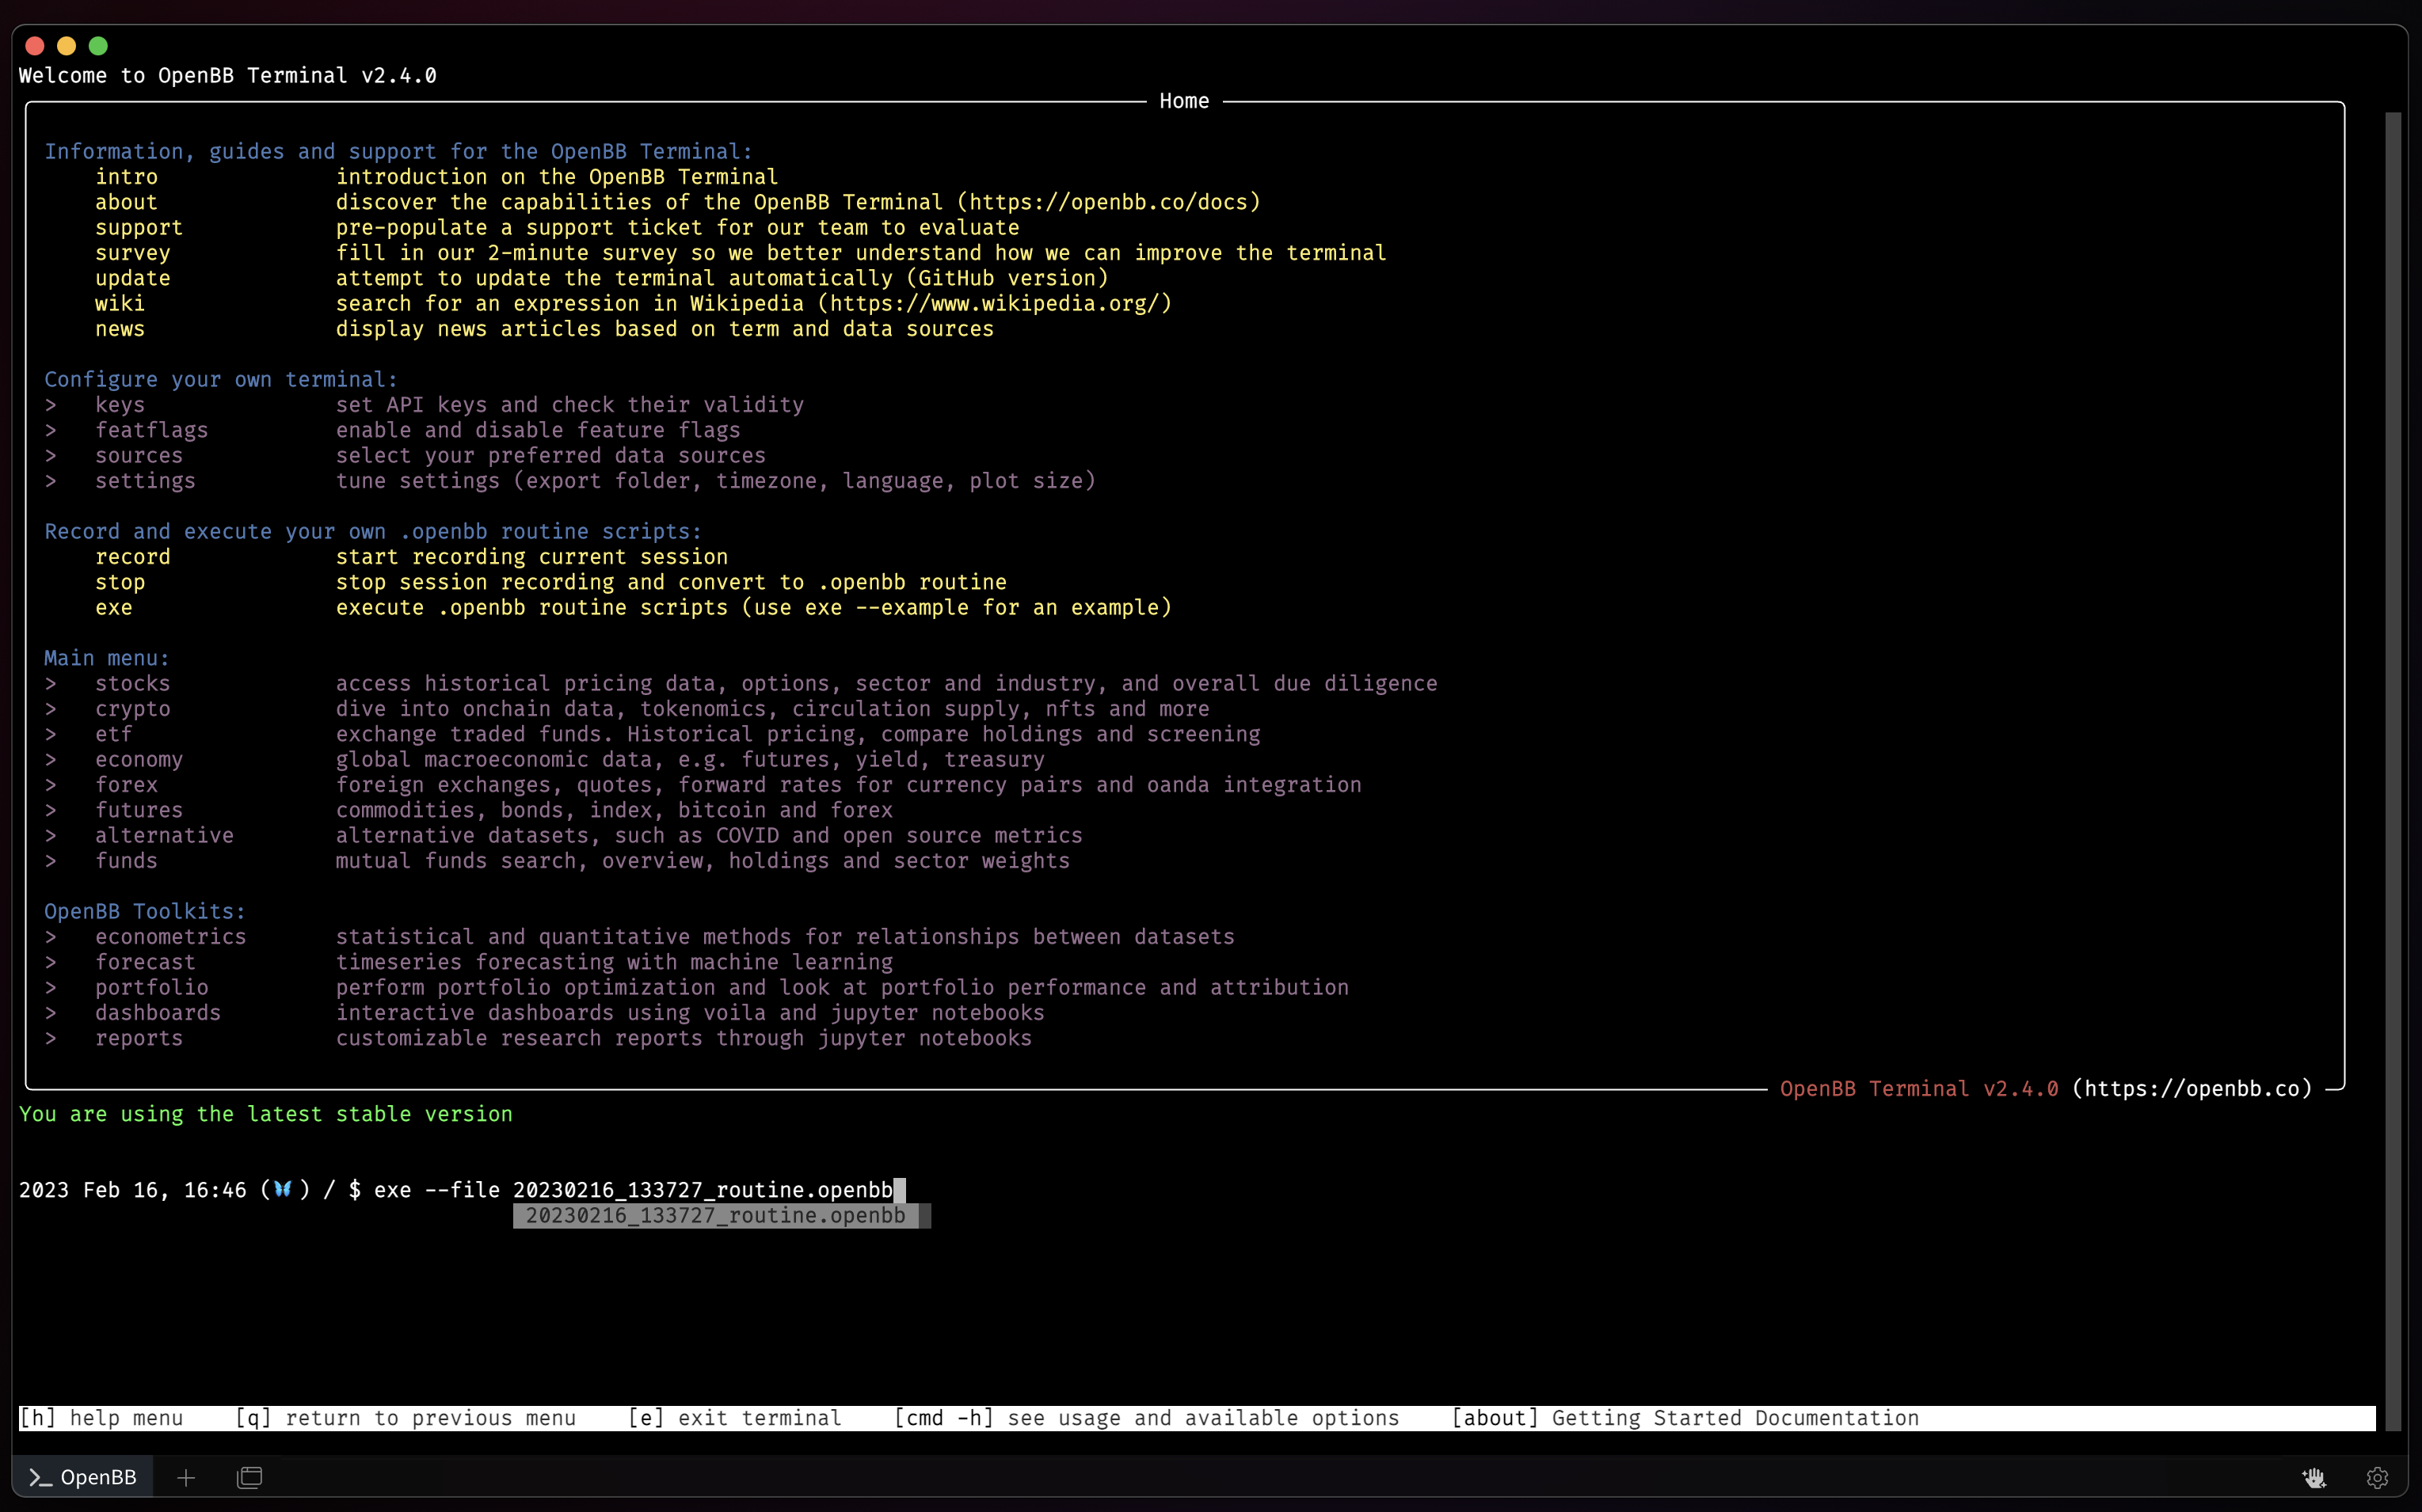Click "You are using the latest stable version"
2422x1512 pixels.
(x=265, y=1114)
